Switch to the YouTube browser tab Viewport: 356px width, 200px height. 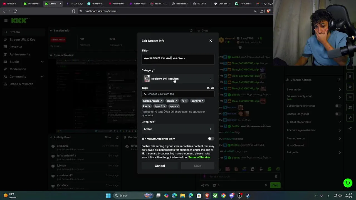click(10, 4)
